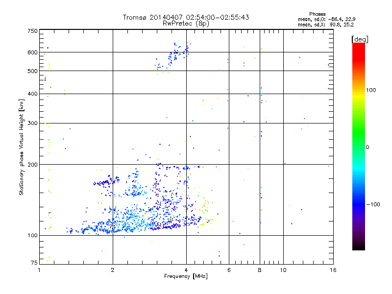392x294 pixels.
Task: Click the blue echo cluster near 600 km
Action: click(172, 56)
